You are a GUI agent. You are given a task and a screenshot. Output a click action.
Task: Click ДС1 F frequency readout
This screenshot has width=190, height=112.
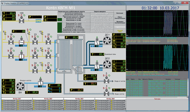click(x=119, y=35)
